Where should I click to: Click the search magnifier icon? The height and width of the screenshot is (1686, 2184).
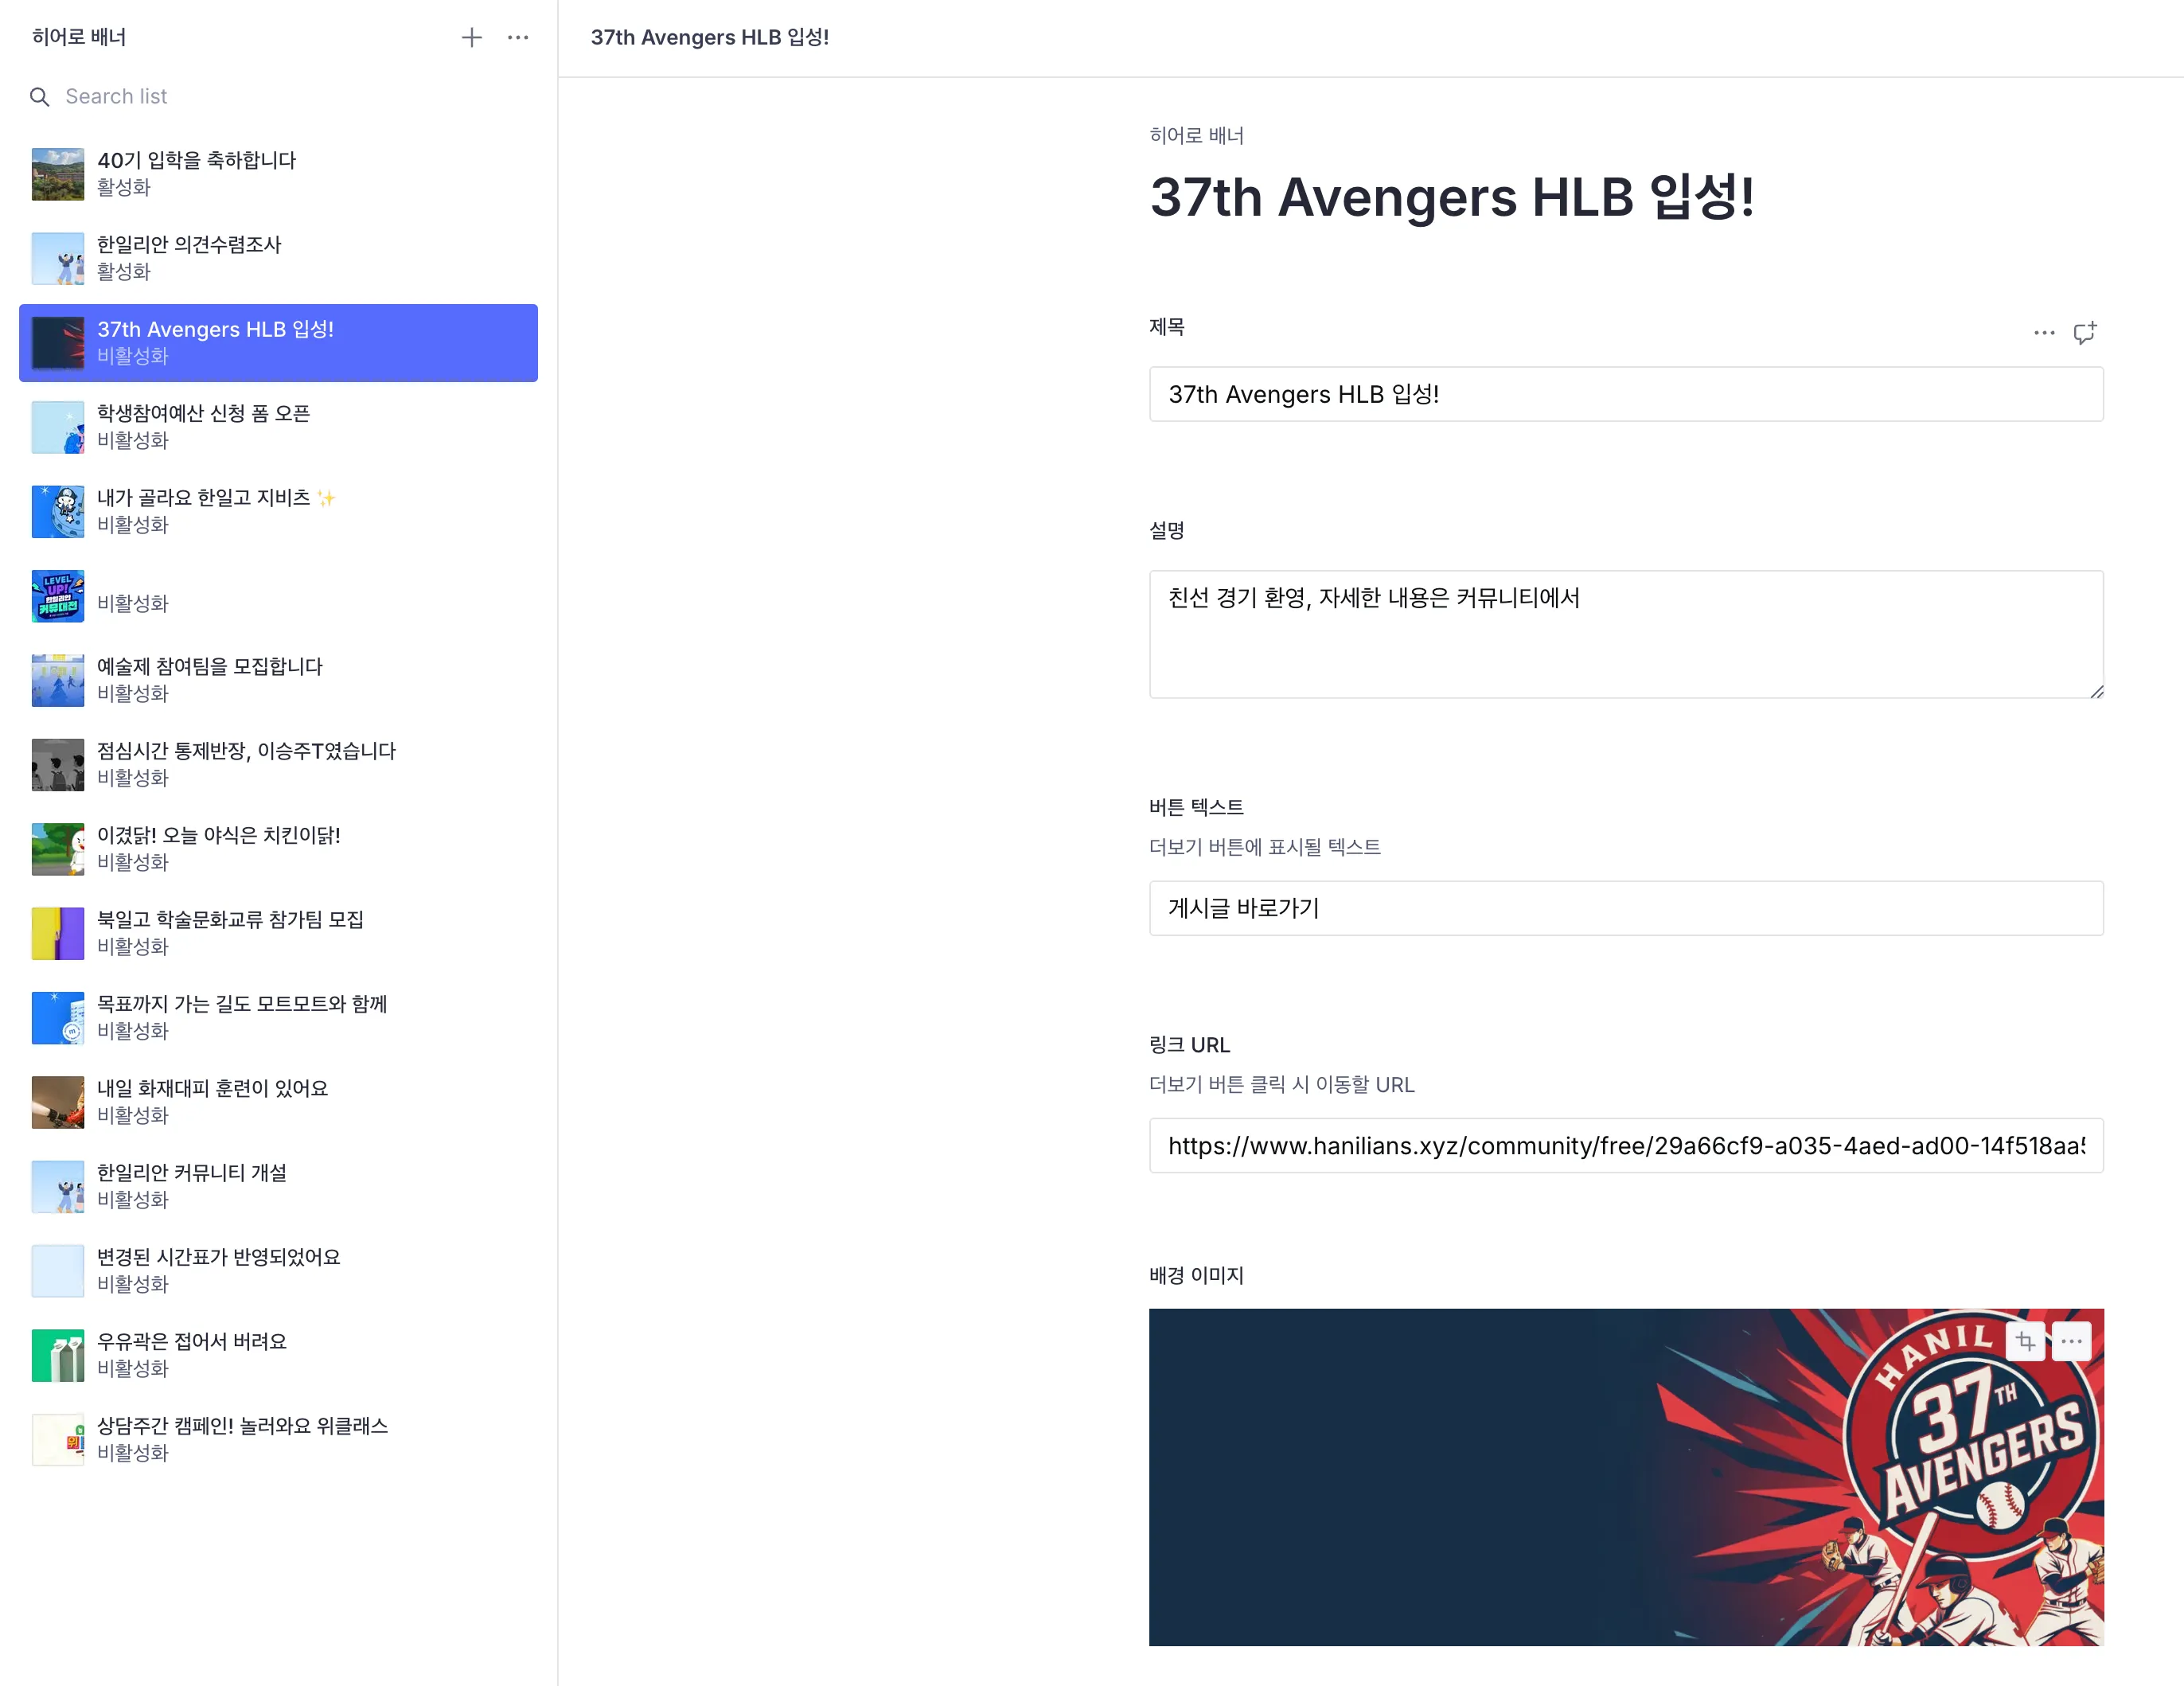40,97
